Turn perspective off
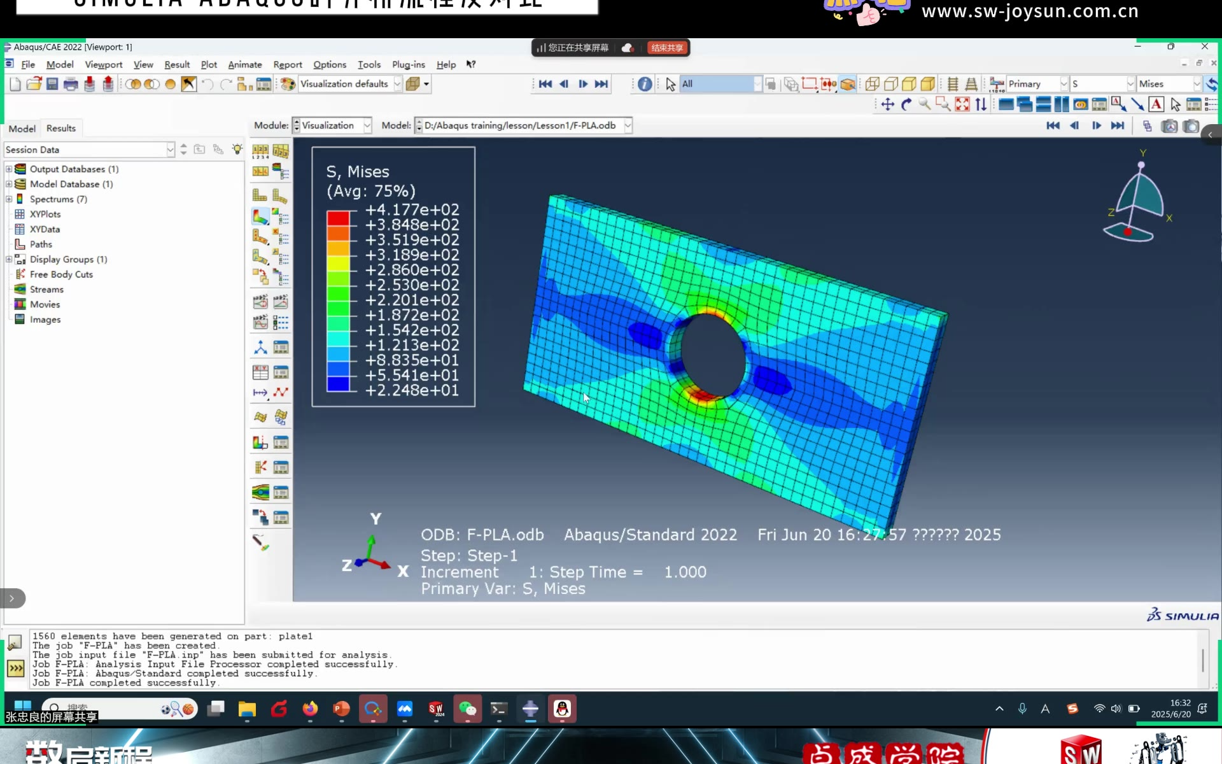1222x764 pixels. tap(953, 84)
